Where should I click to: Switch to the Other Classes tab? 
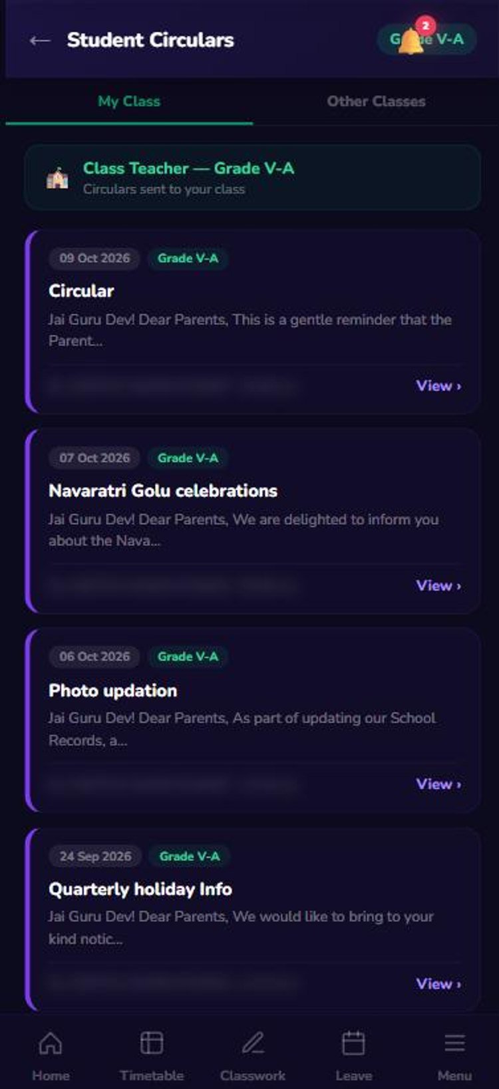pos(376,101)
